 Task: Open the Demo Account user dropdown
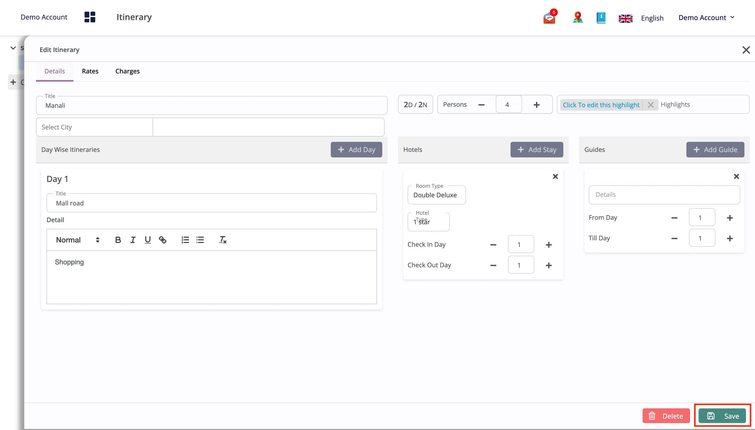pos(707,18)
